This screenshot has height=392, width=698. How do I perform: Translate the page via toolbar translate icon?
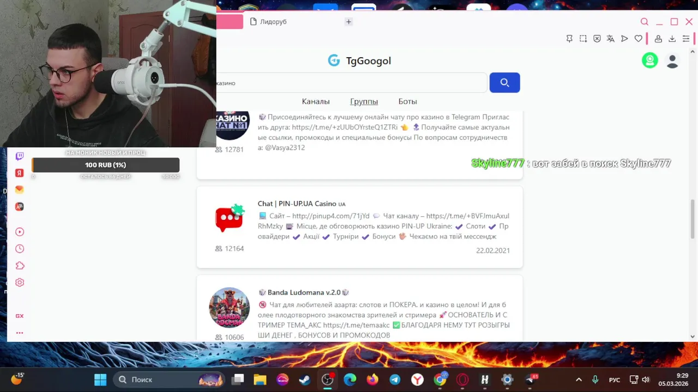(611, 39)
